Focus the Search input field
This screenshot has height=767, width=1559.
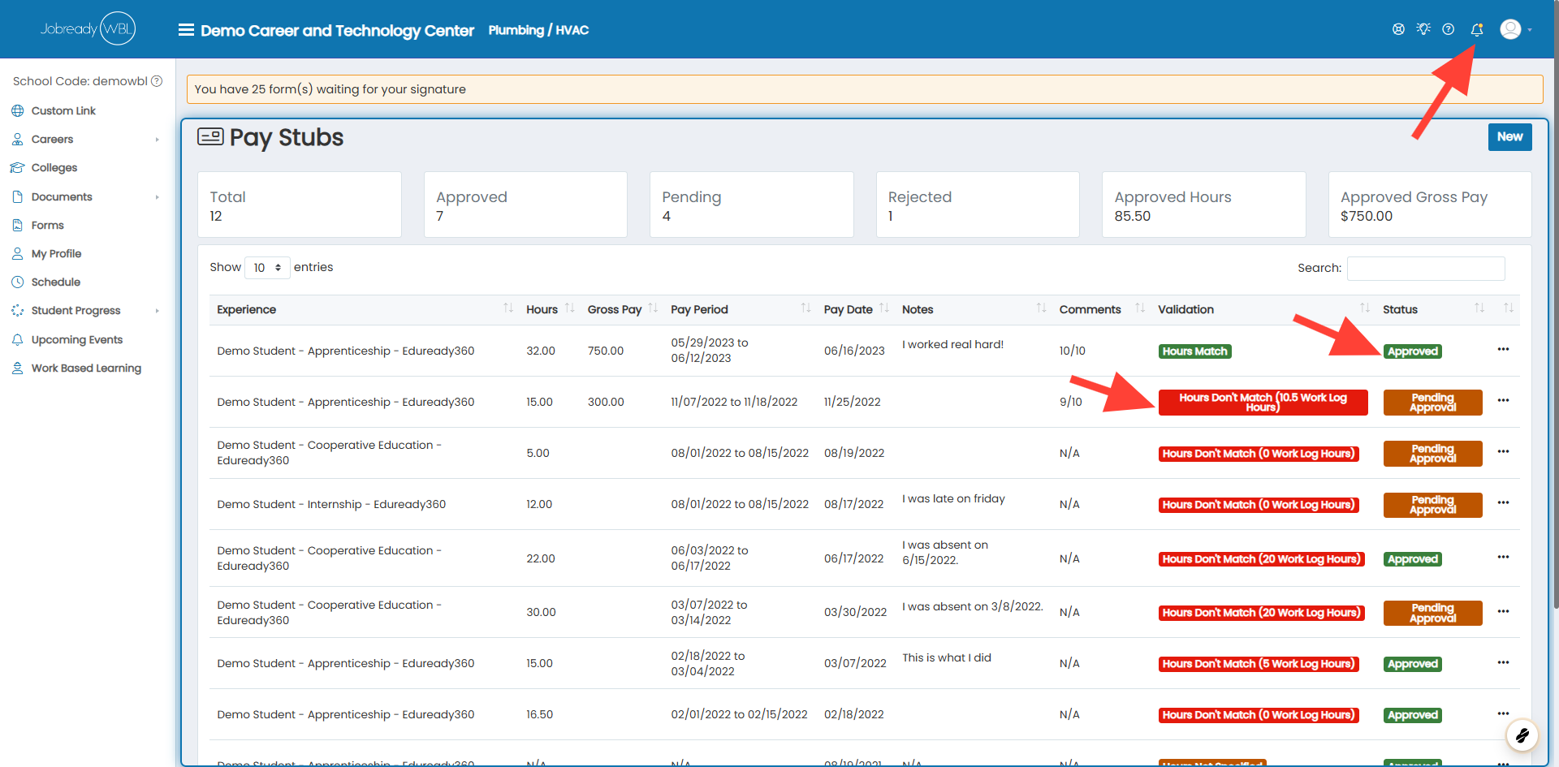(1426, 269)
